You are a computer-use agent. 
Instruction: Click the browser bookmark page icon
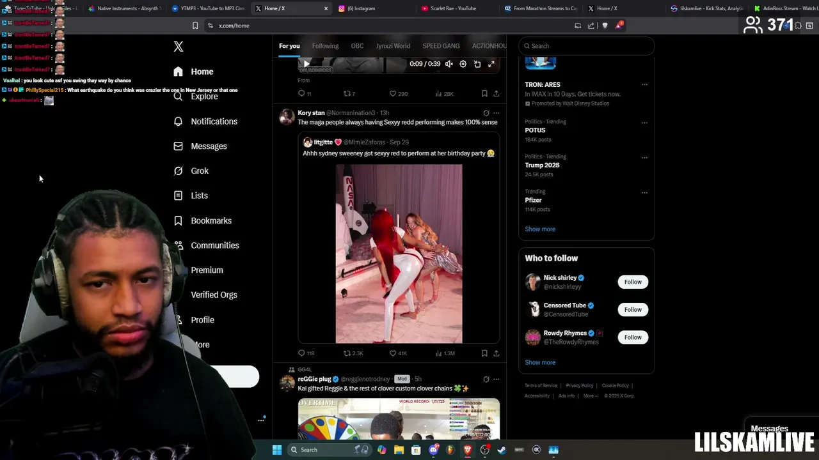coord(195,26)
